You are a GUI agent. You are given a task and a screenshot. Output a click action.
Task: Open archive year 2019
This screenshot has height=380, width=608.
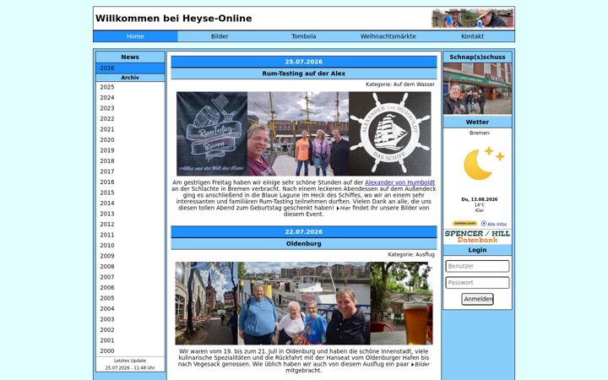pos(130,150)
